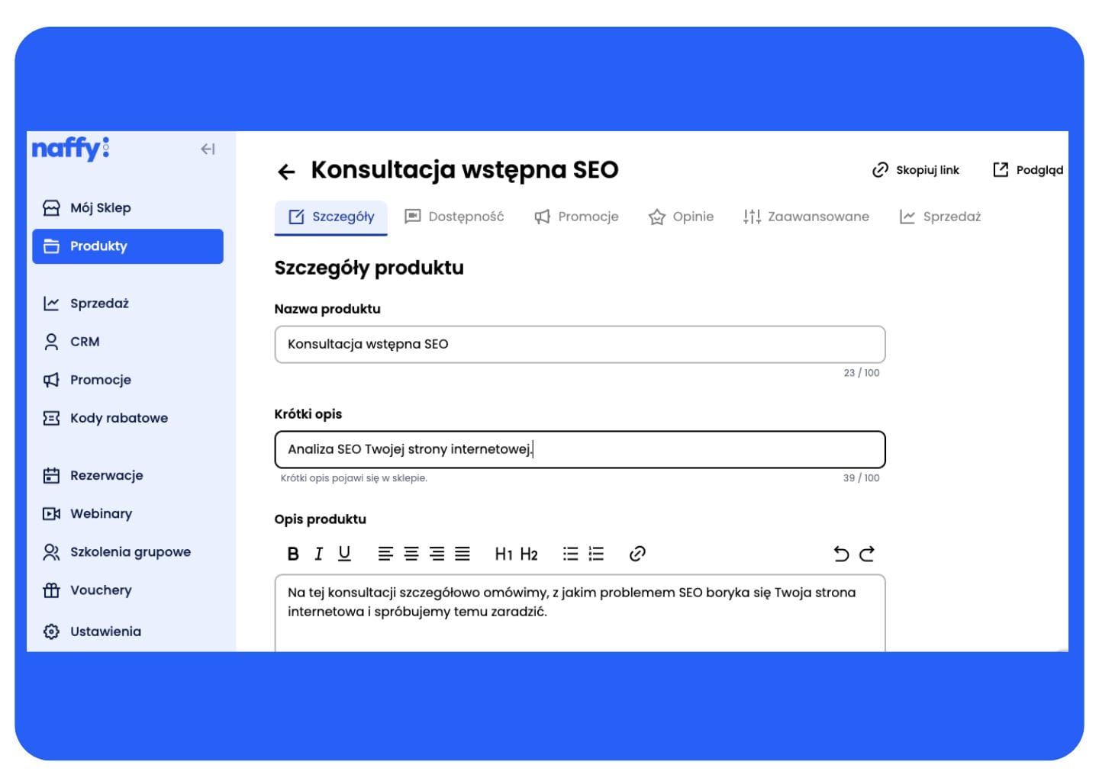1099x781 pixels.
Task: Go back with arrow beside title
Action: click(286, 172)
